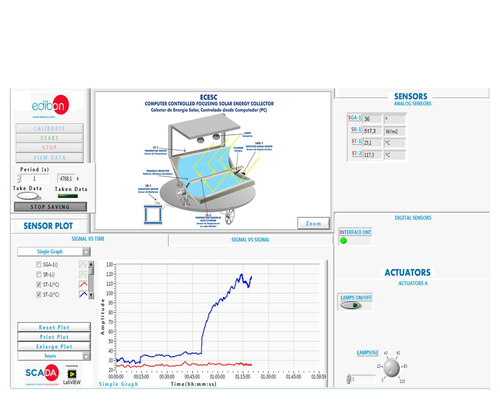
Task: Click the blue ST-2 plot line icon
Action: 83,294
